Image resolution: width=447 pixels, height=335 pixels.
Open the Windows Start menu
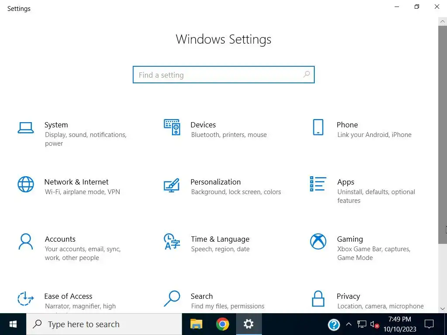(13, 324)
